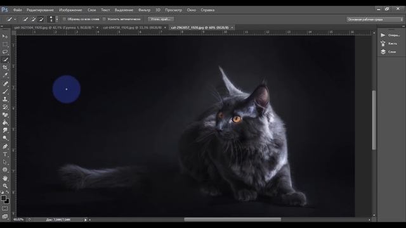Open the Просмотр menu

point(173,10)
